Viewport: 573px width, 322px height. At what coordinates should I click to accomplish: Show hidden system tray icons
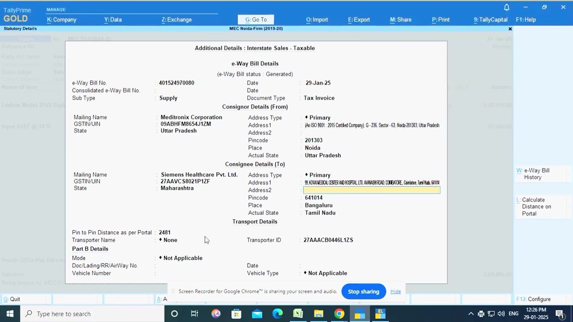(471, 314)
